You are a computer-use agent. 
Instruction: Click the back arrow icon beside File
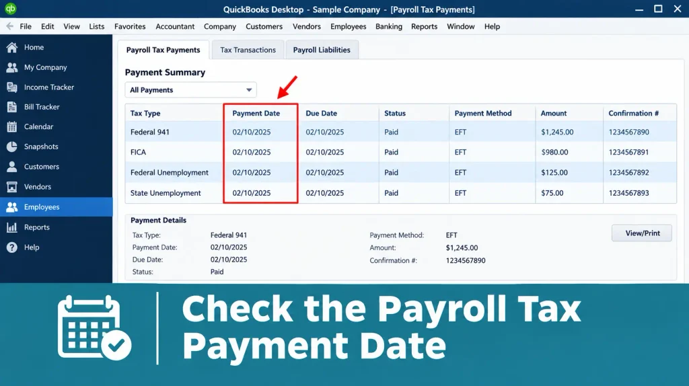(9, 26)
